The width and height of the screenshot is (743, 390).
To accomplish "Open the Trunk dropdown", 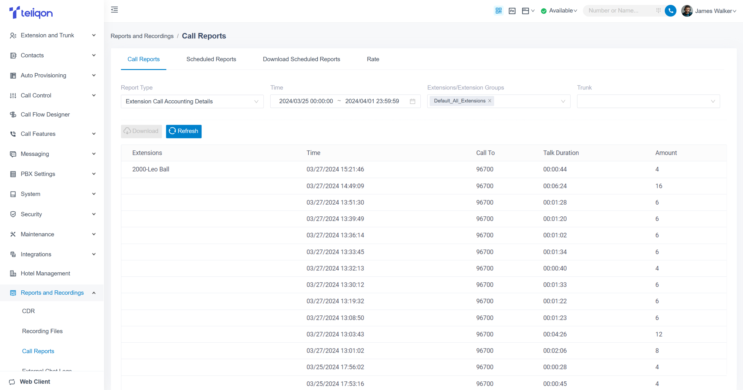I will [648, 102].
